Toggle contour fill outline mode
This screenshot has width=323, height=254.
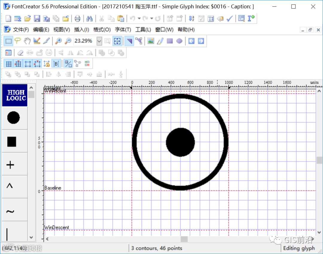click(68, 63)
